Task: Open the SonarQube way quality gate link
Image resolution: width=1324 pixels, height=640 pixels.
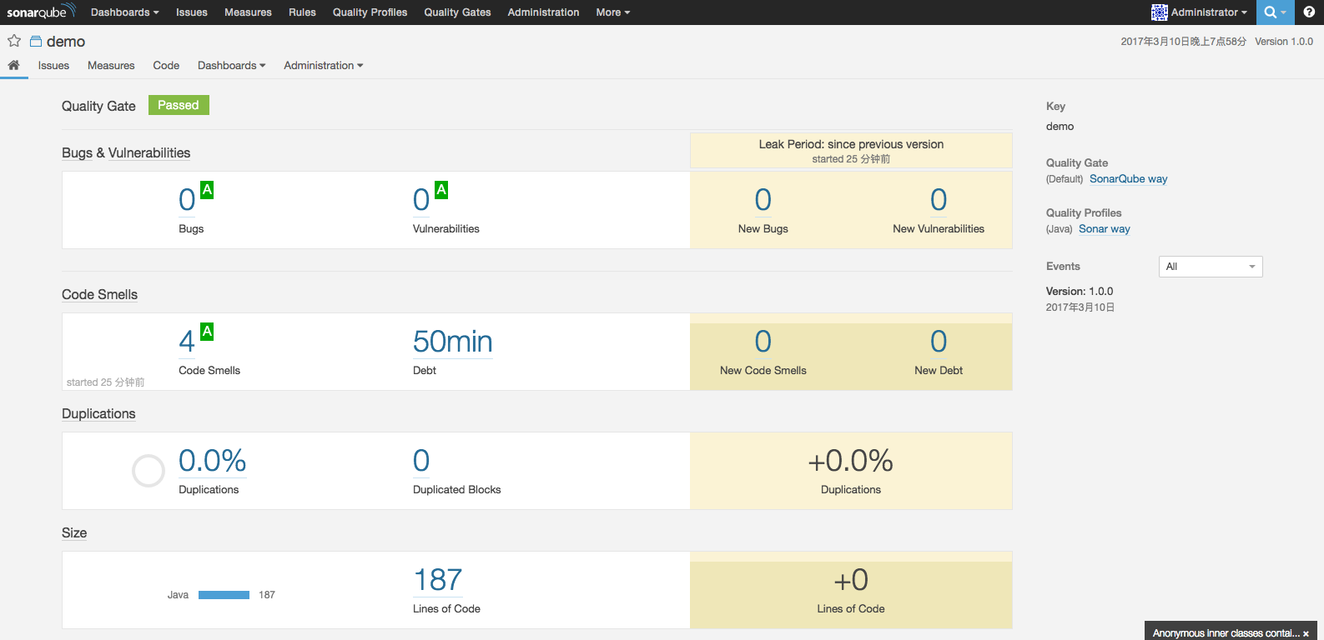Action: pyautogui.click(x=1128, y=179)
